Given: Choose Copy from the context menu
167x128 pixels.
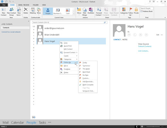Looking at the screenshot, I should pyautogui.click(x=69, y=43).
